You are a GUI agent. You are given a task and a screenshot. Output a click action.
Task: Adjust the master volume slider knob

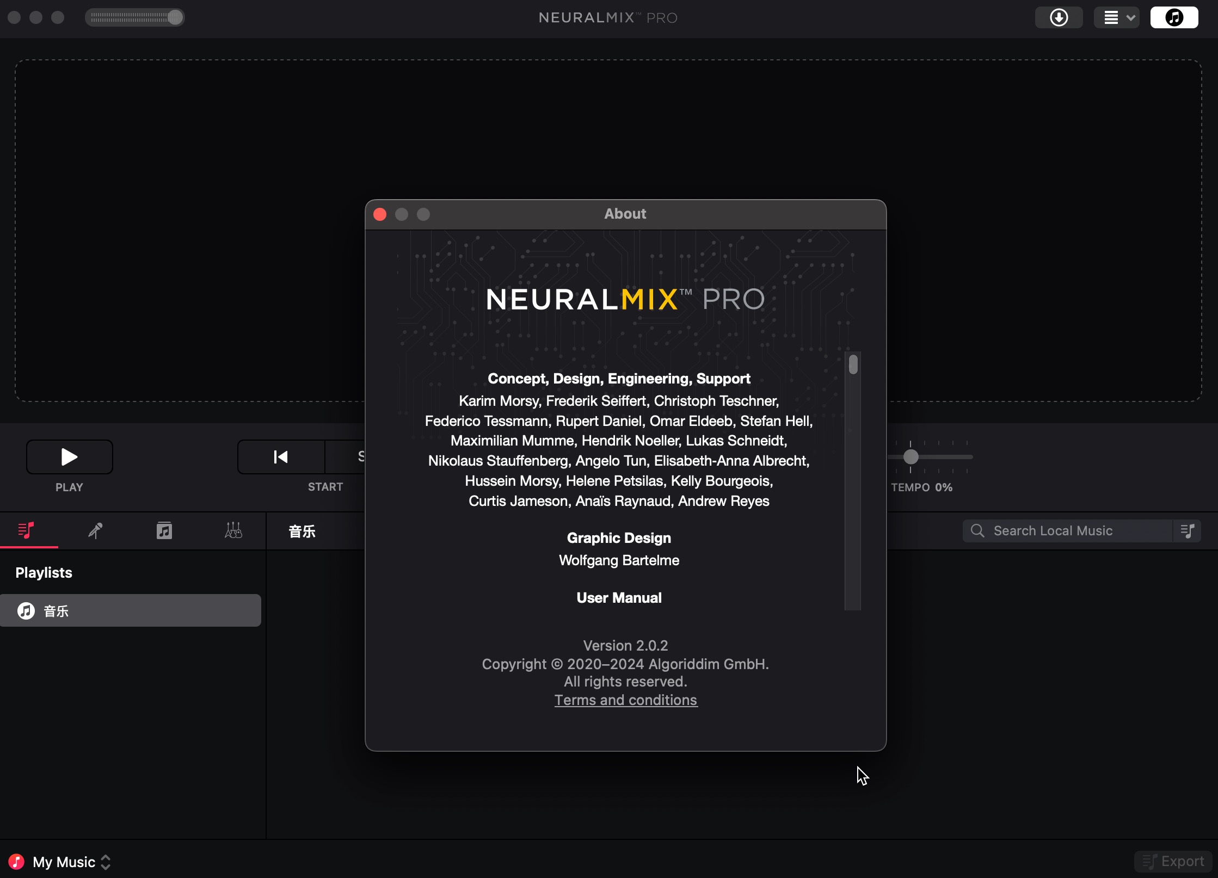(175, 17)
